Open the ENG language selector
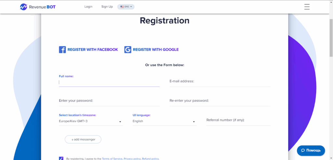333x160 pixels. tap(126, 7)
